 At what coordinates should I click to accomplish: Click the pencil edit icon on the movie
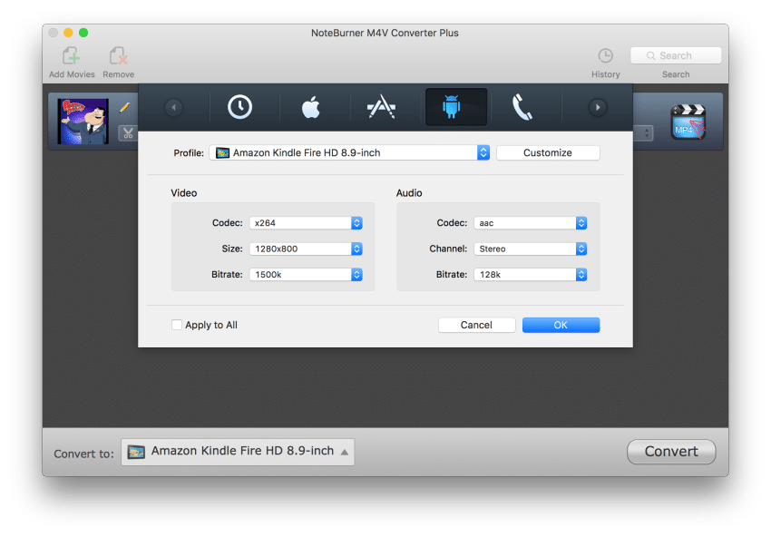point(125,107)
